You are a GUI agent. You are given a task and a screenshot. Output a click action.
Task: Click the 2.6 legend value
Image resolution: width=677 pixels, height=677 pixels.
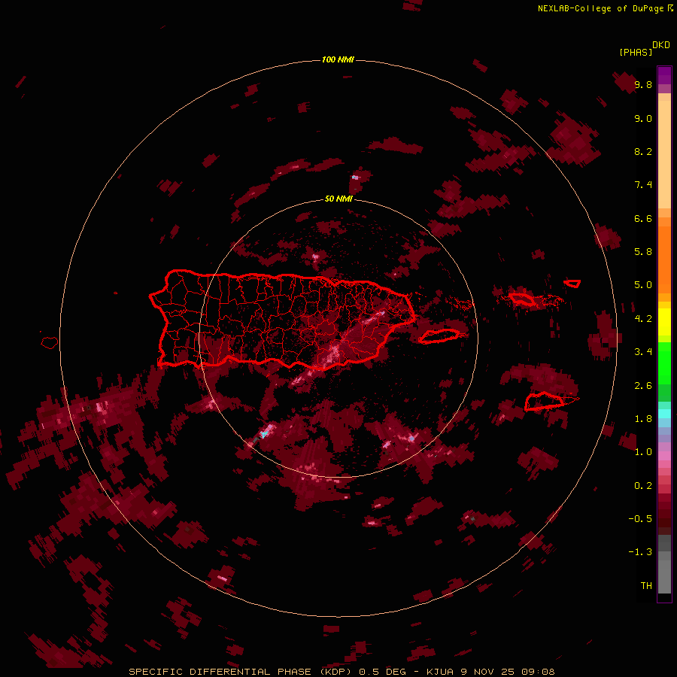pos(643,386)
